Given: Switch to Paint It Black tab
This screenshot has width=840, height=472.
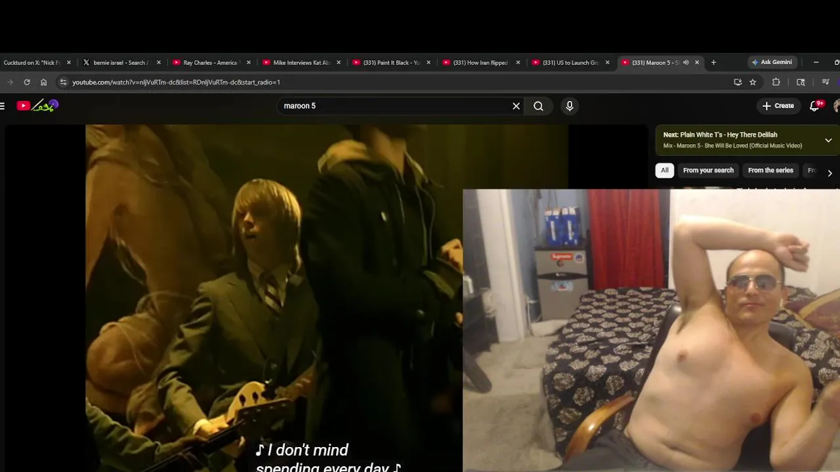Looking at the screenshot, I should (390, 62).
